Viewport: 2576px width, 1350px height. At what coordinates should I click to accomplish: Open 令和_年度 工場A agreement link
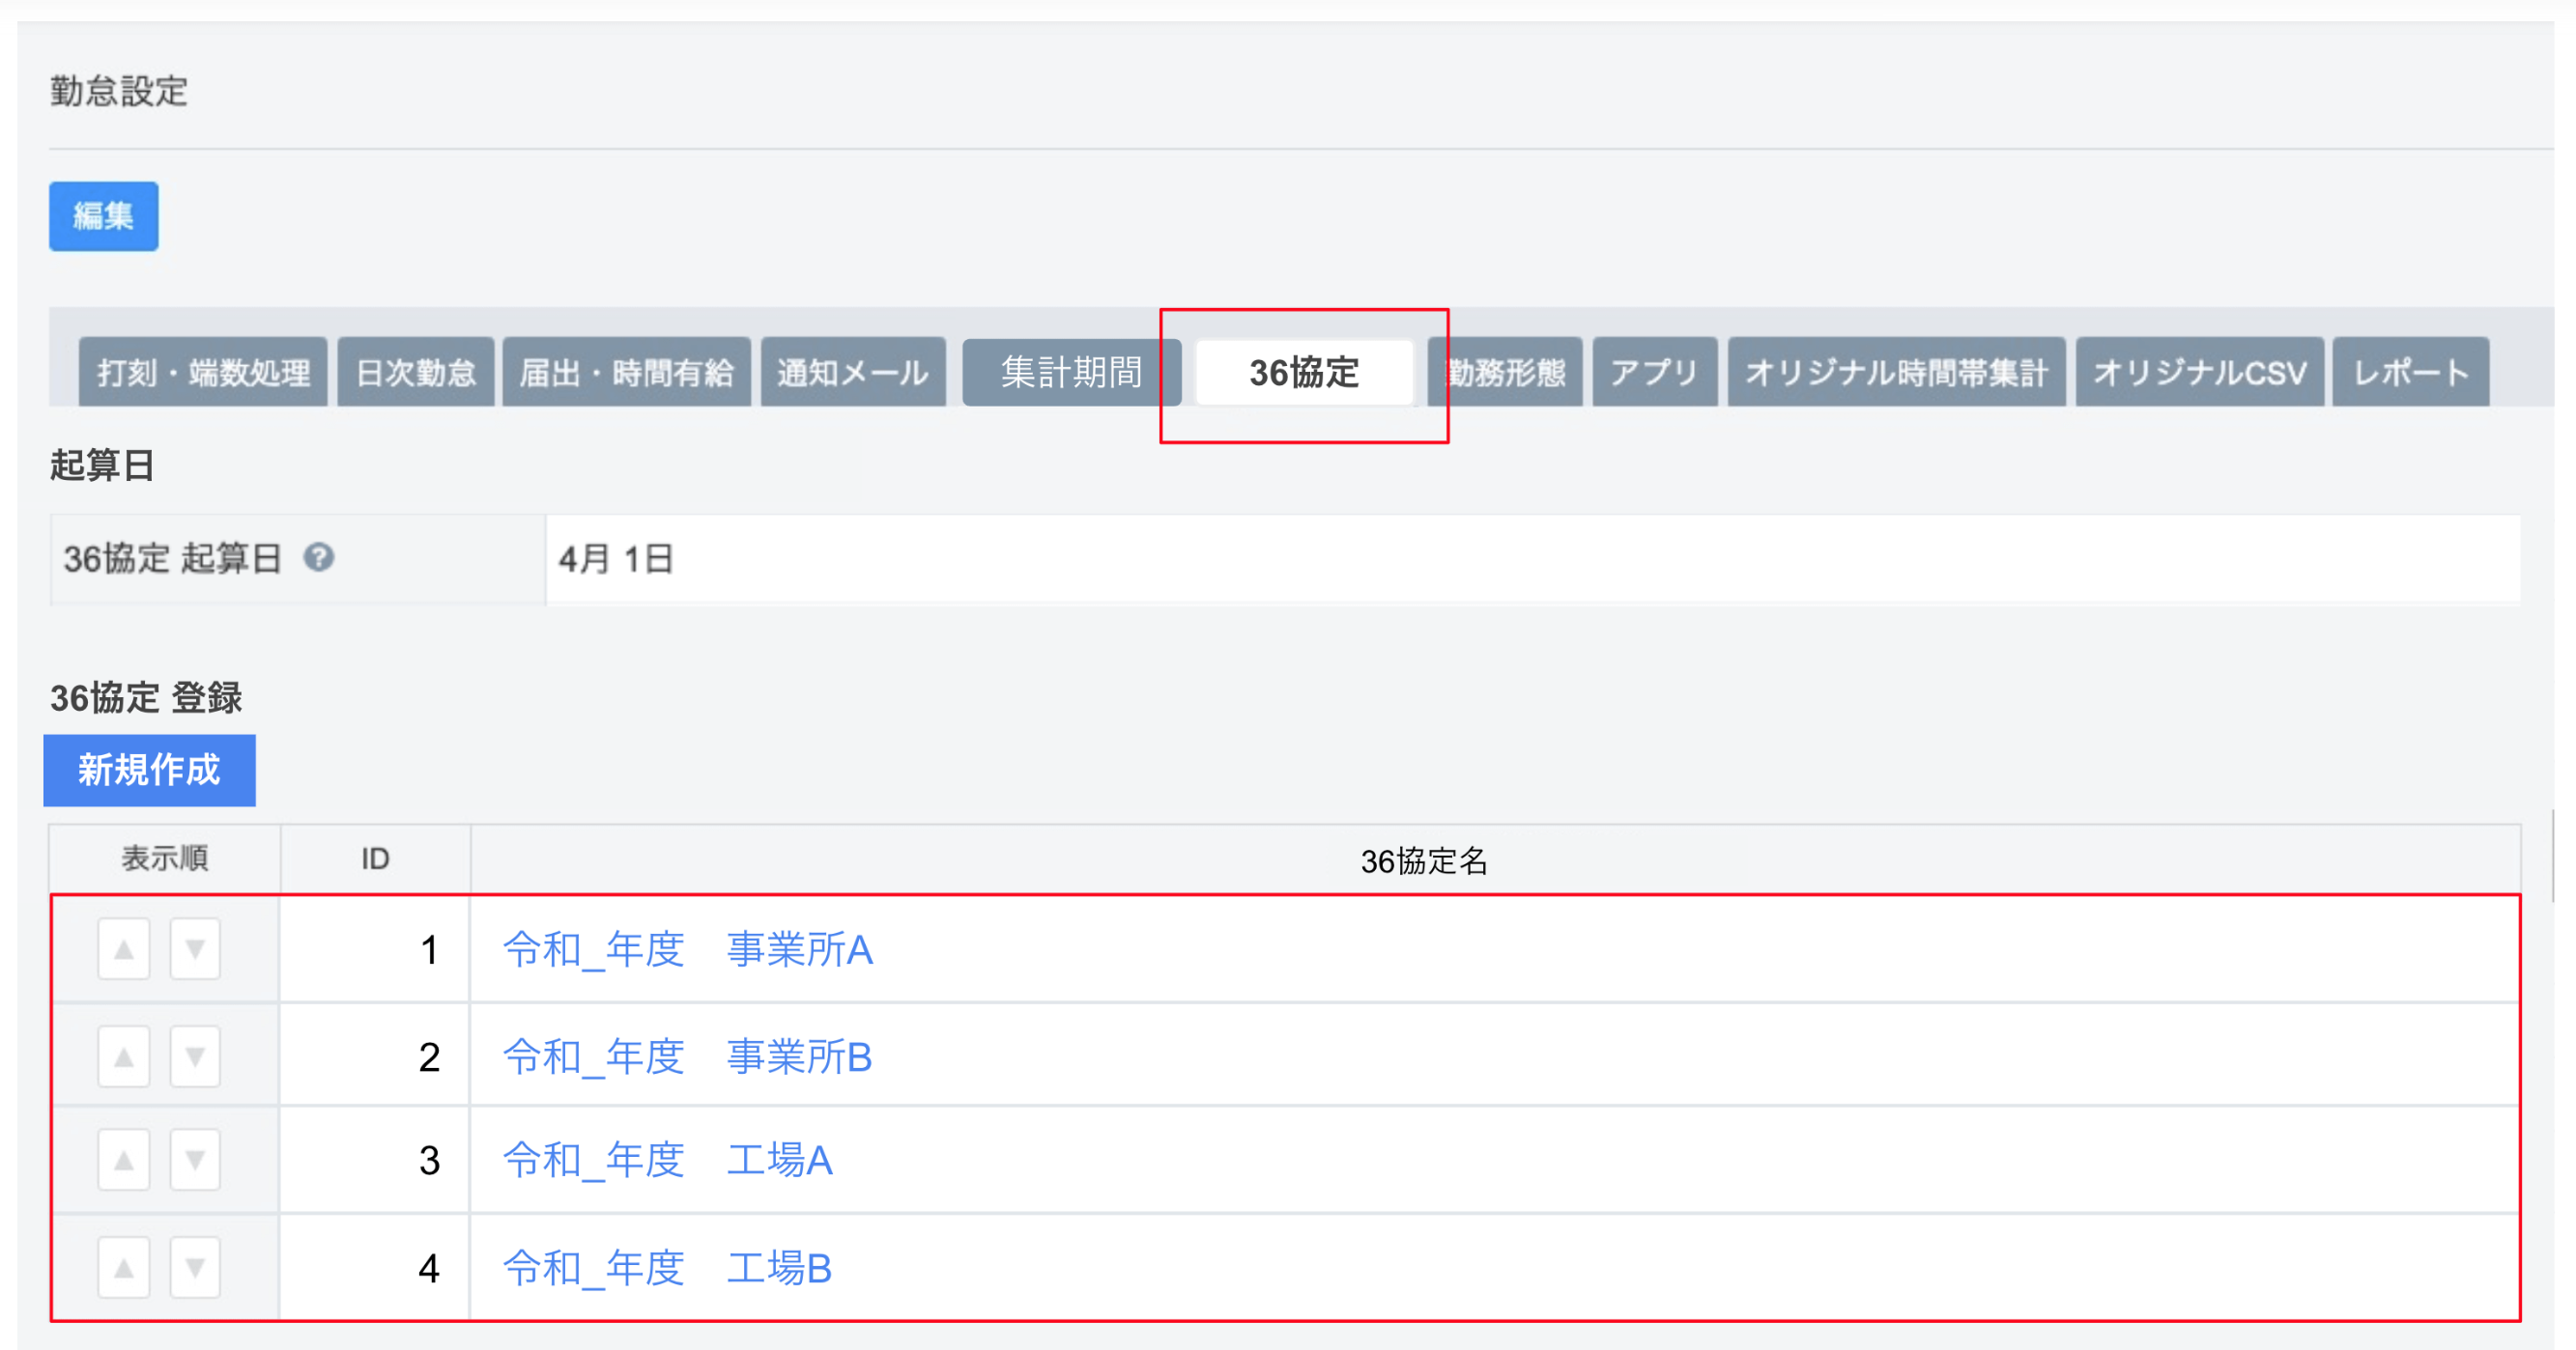pos(668,1161)
